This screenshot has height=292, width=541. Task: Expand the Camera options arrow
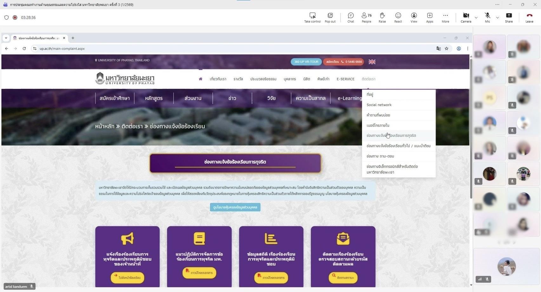[x=476, y=18]
